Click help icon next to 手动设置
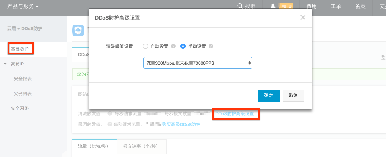The image size is (386, 157). (x=211, y=47)
